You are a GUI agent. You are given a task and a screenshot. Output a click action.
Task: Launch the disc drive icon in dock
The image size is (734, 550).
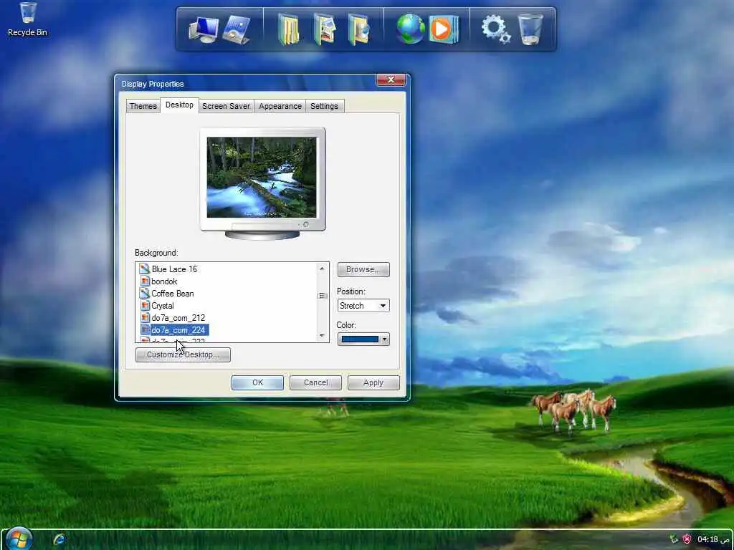click(237, 29)
